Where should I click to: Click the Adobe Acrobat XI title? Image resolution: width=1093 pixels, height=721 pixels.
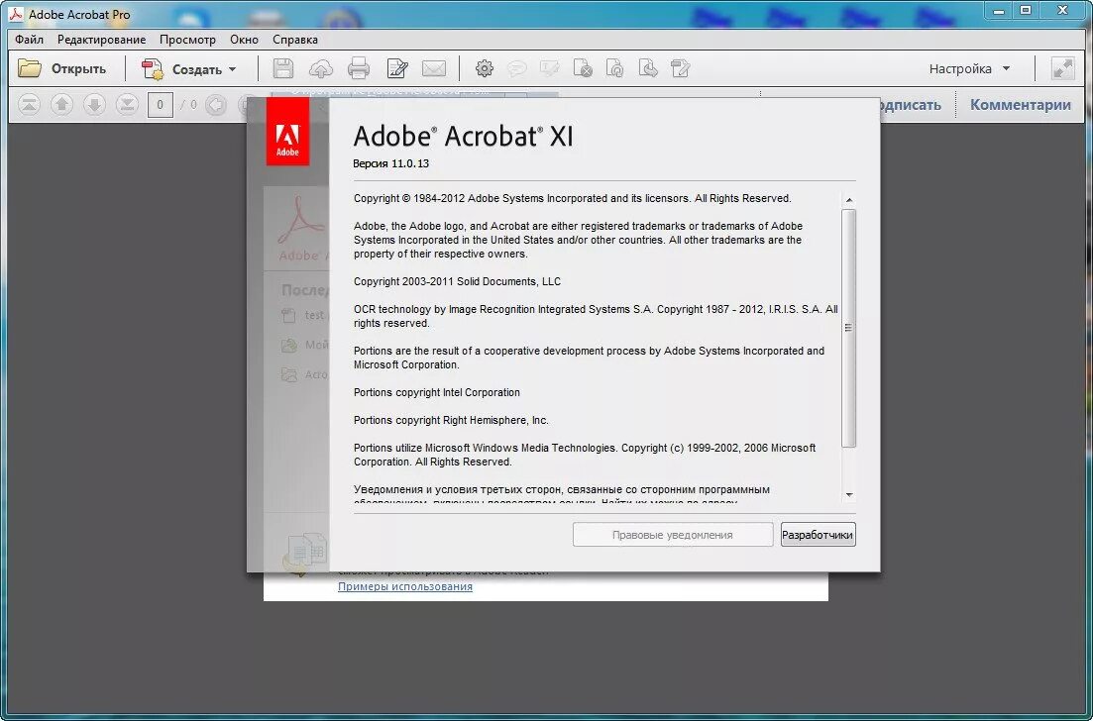click(x=463, y=136)
